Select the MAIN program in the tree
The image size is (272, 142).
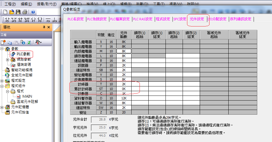pos(26,96)
